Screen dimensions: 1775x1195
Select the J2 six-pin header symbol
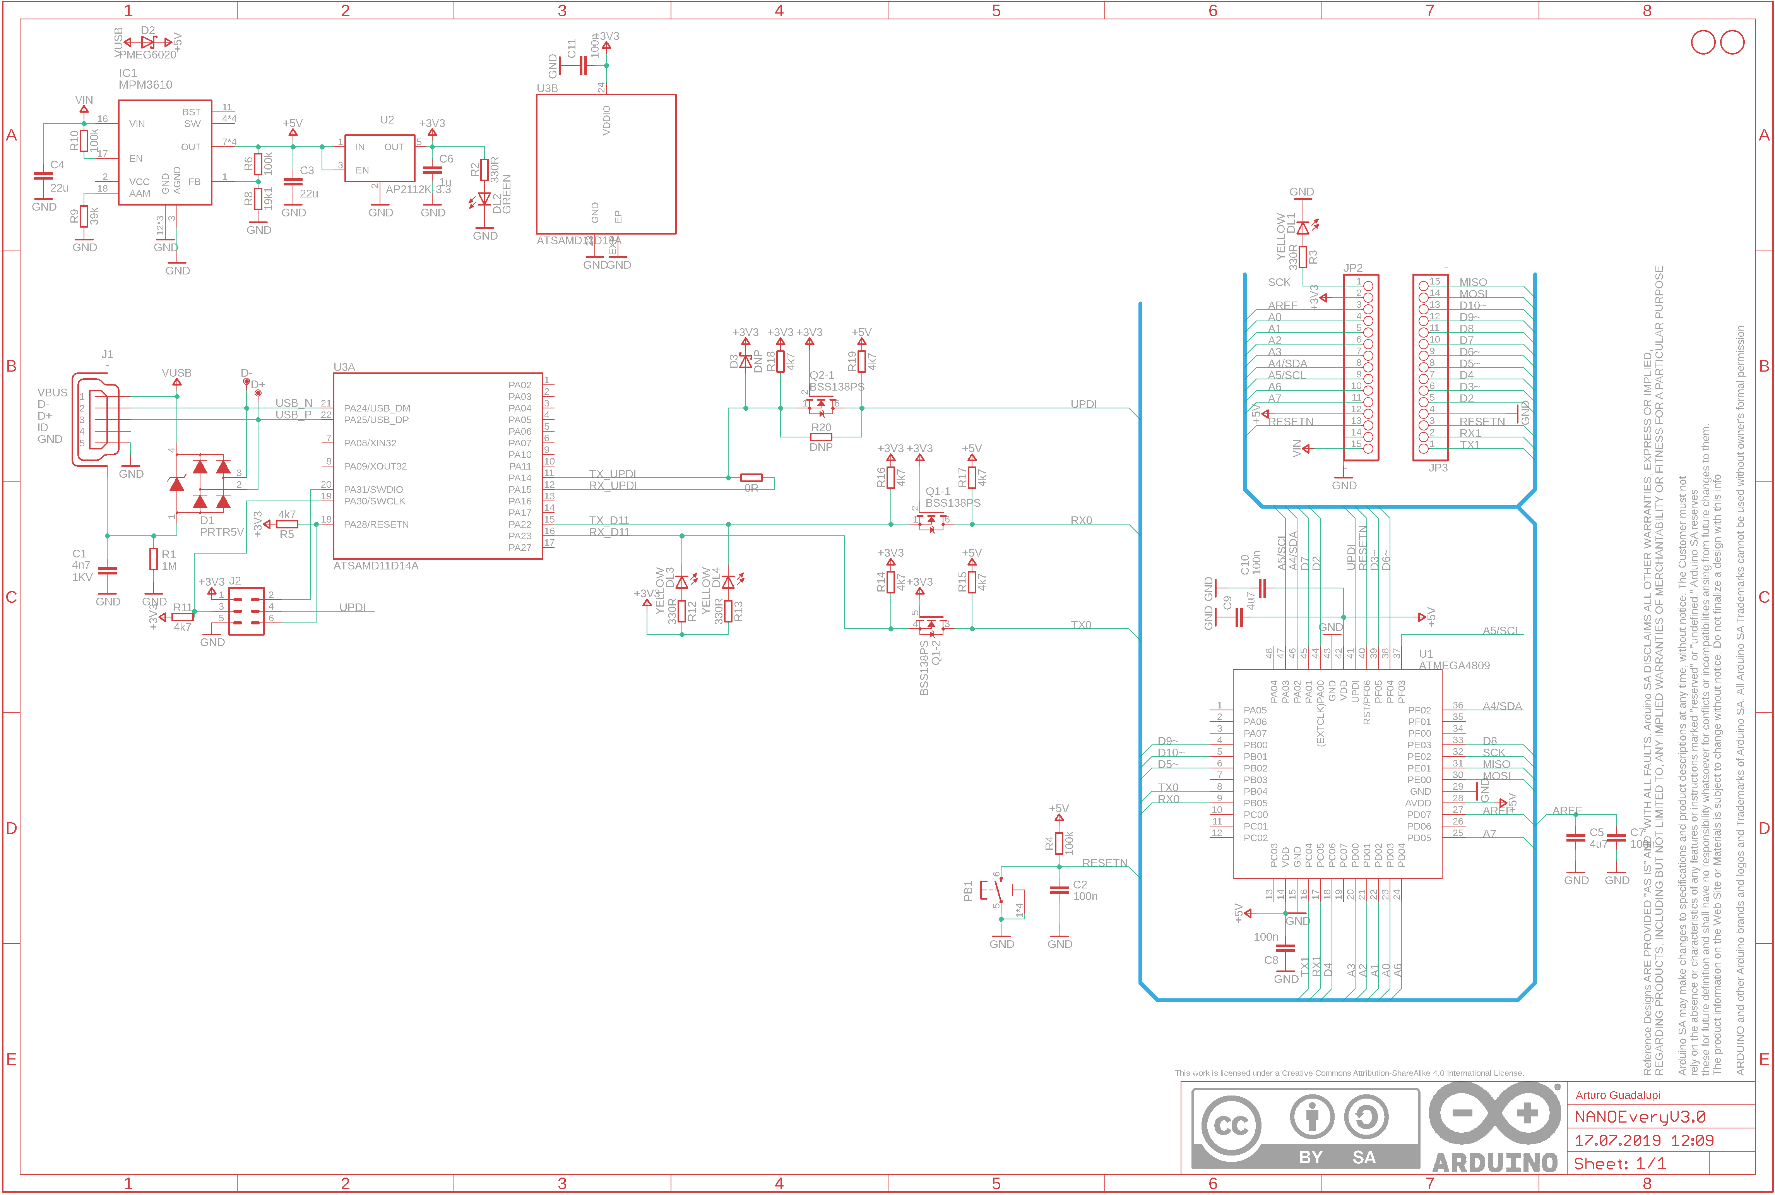246,611
